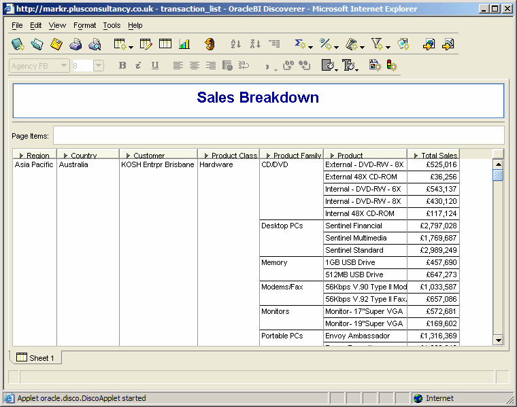Center align text
Screen dimensions: 517x407
(195, 65)
